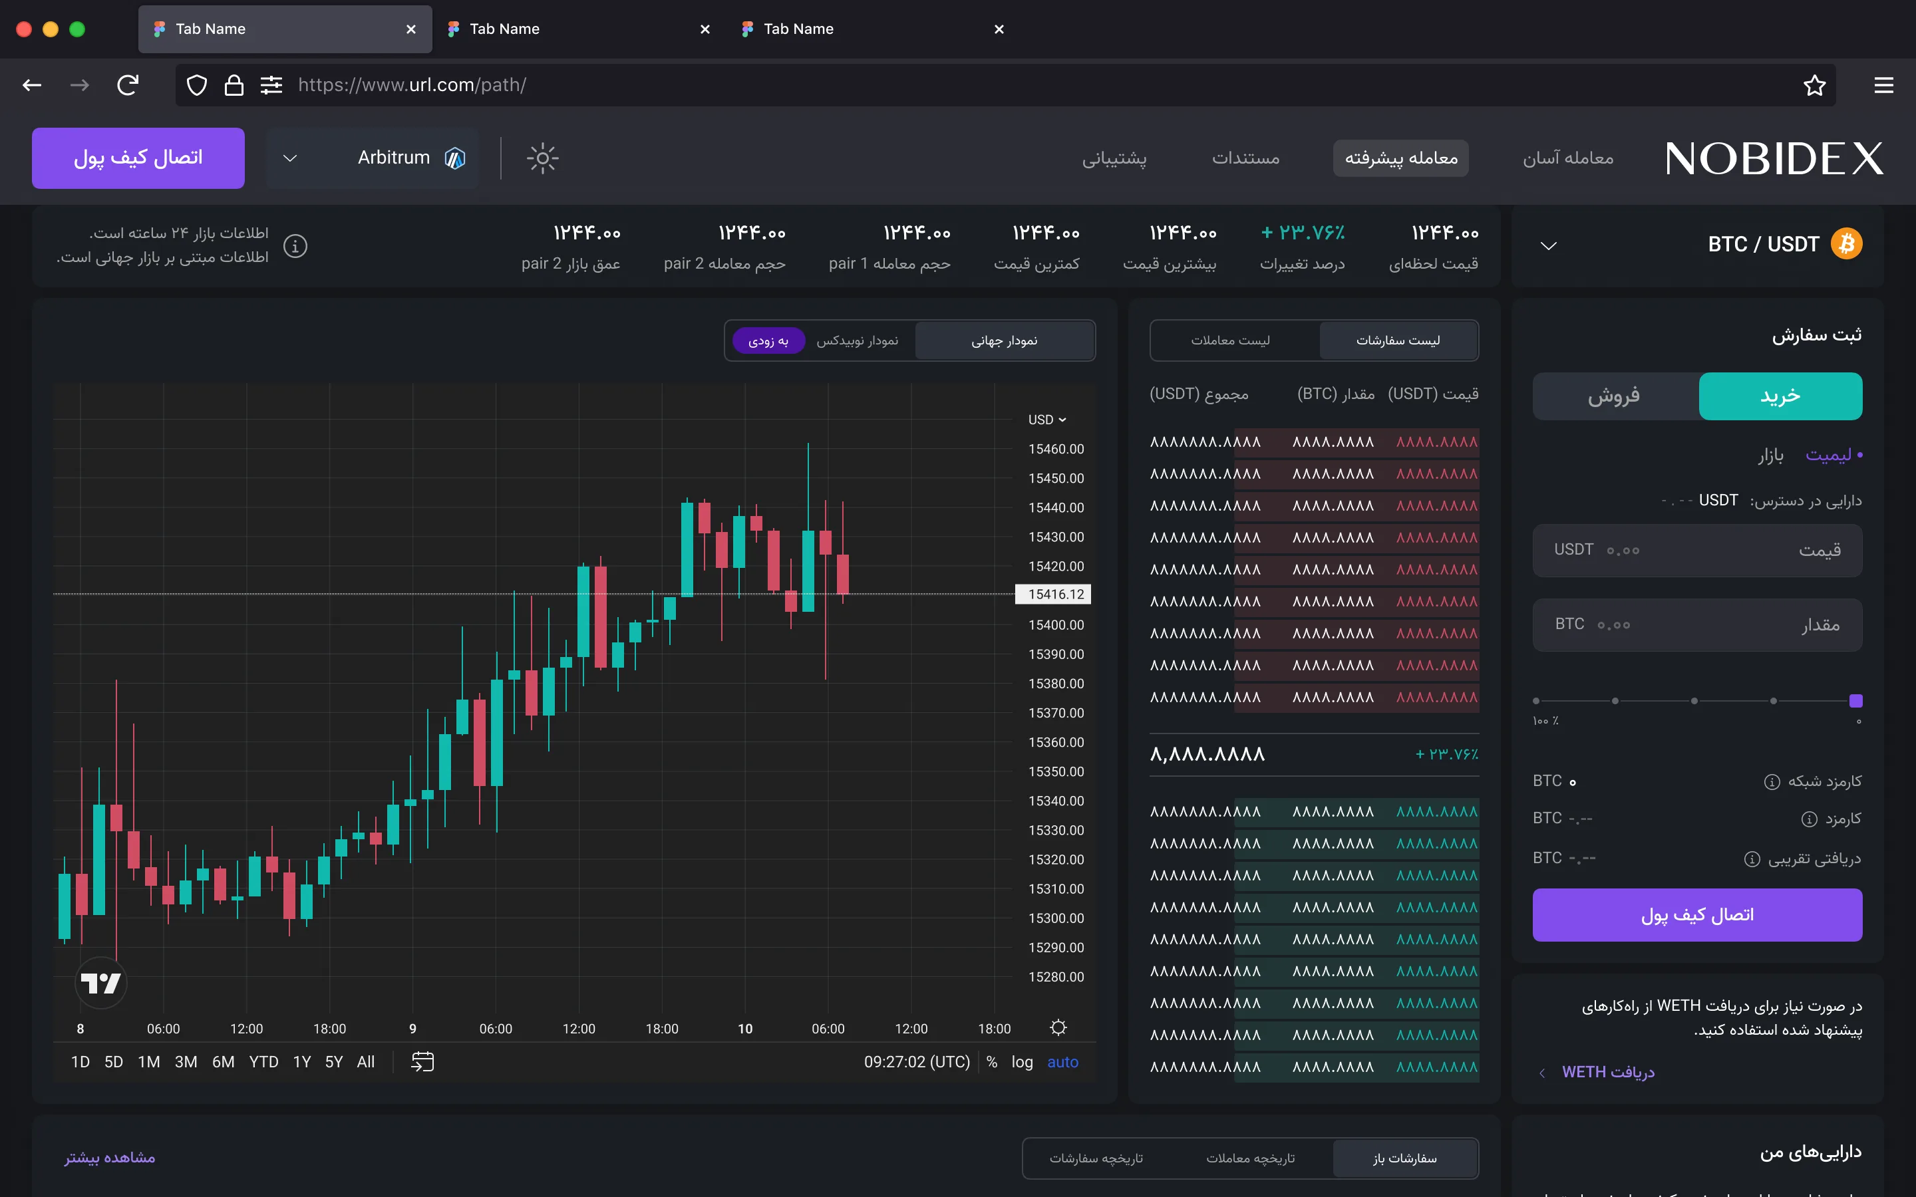This screenshot has width=1916, height=1197.
Task: Set chart range to 5Y
Action: [x=333, y=1061]
